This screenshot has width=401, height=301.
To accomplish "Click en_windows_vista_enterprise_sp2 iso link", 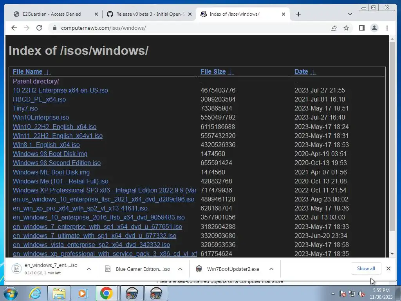I will tap(92, 245).
